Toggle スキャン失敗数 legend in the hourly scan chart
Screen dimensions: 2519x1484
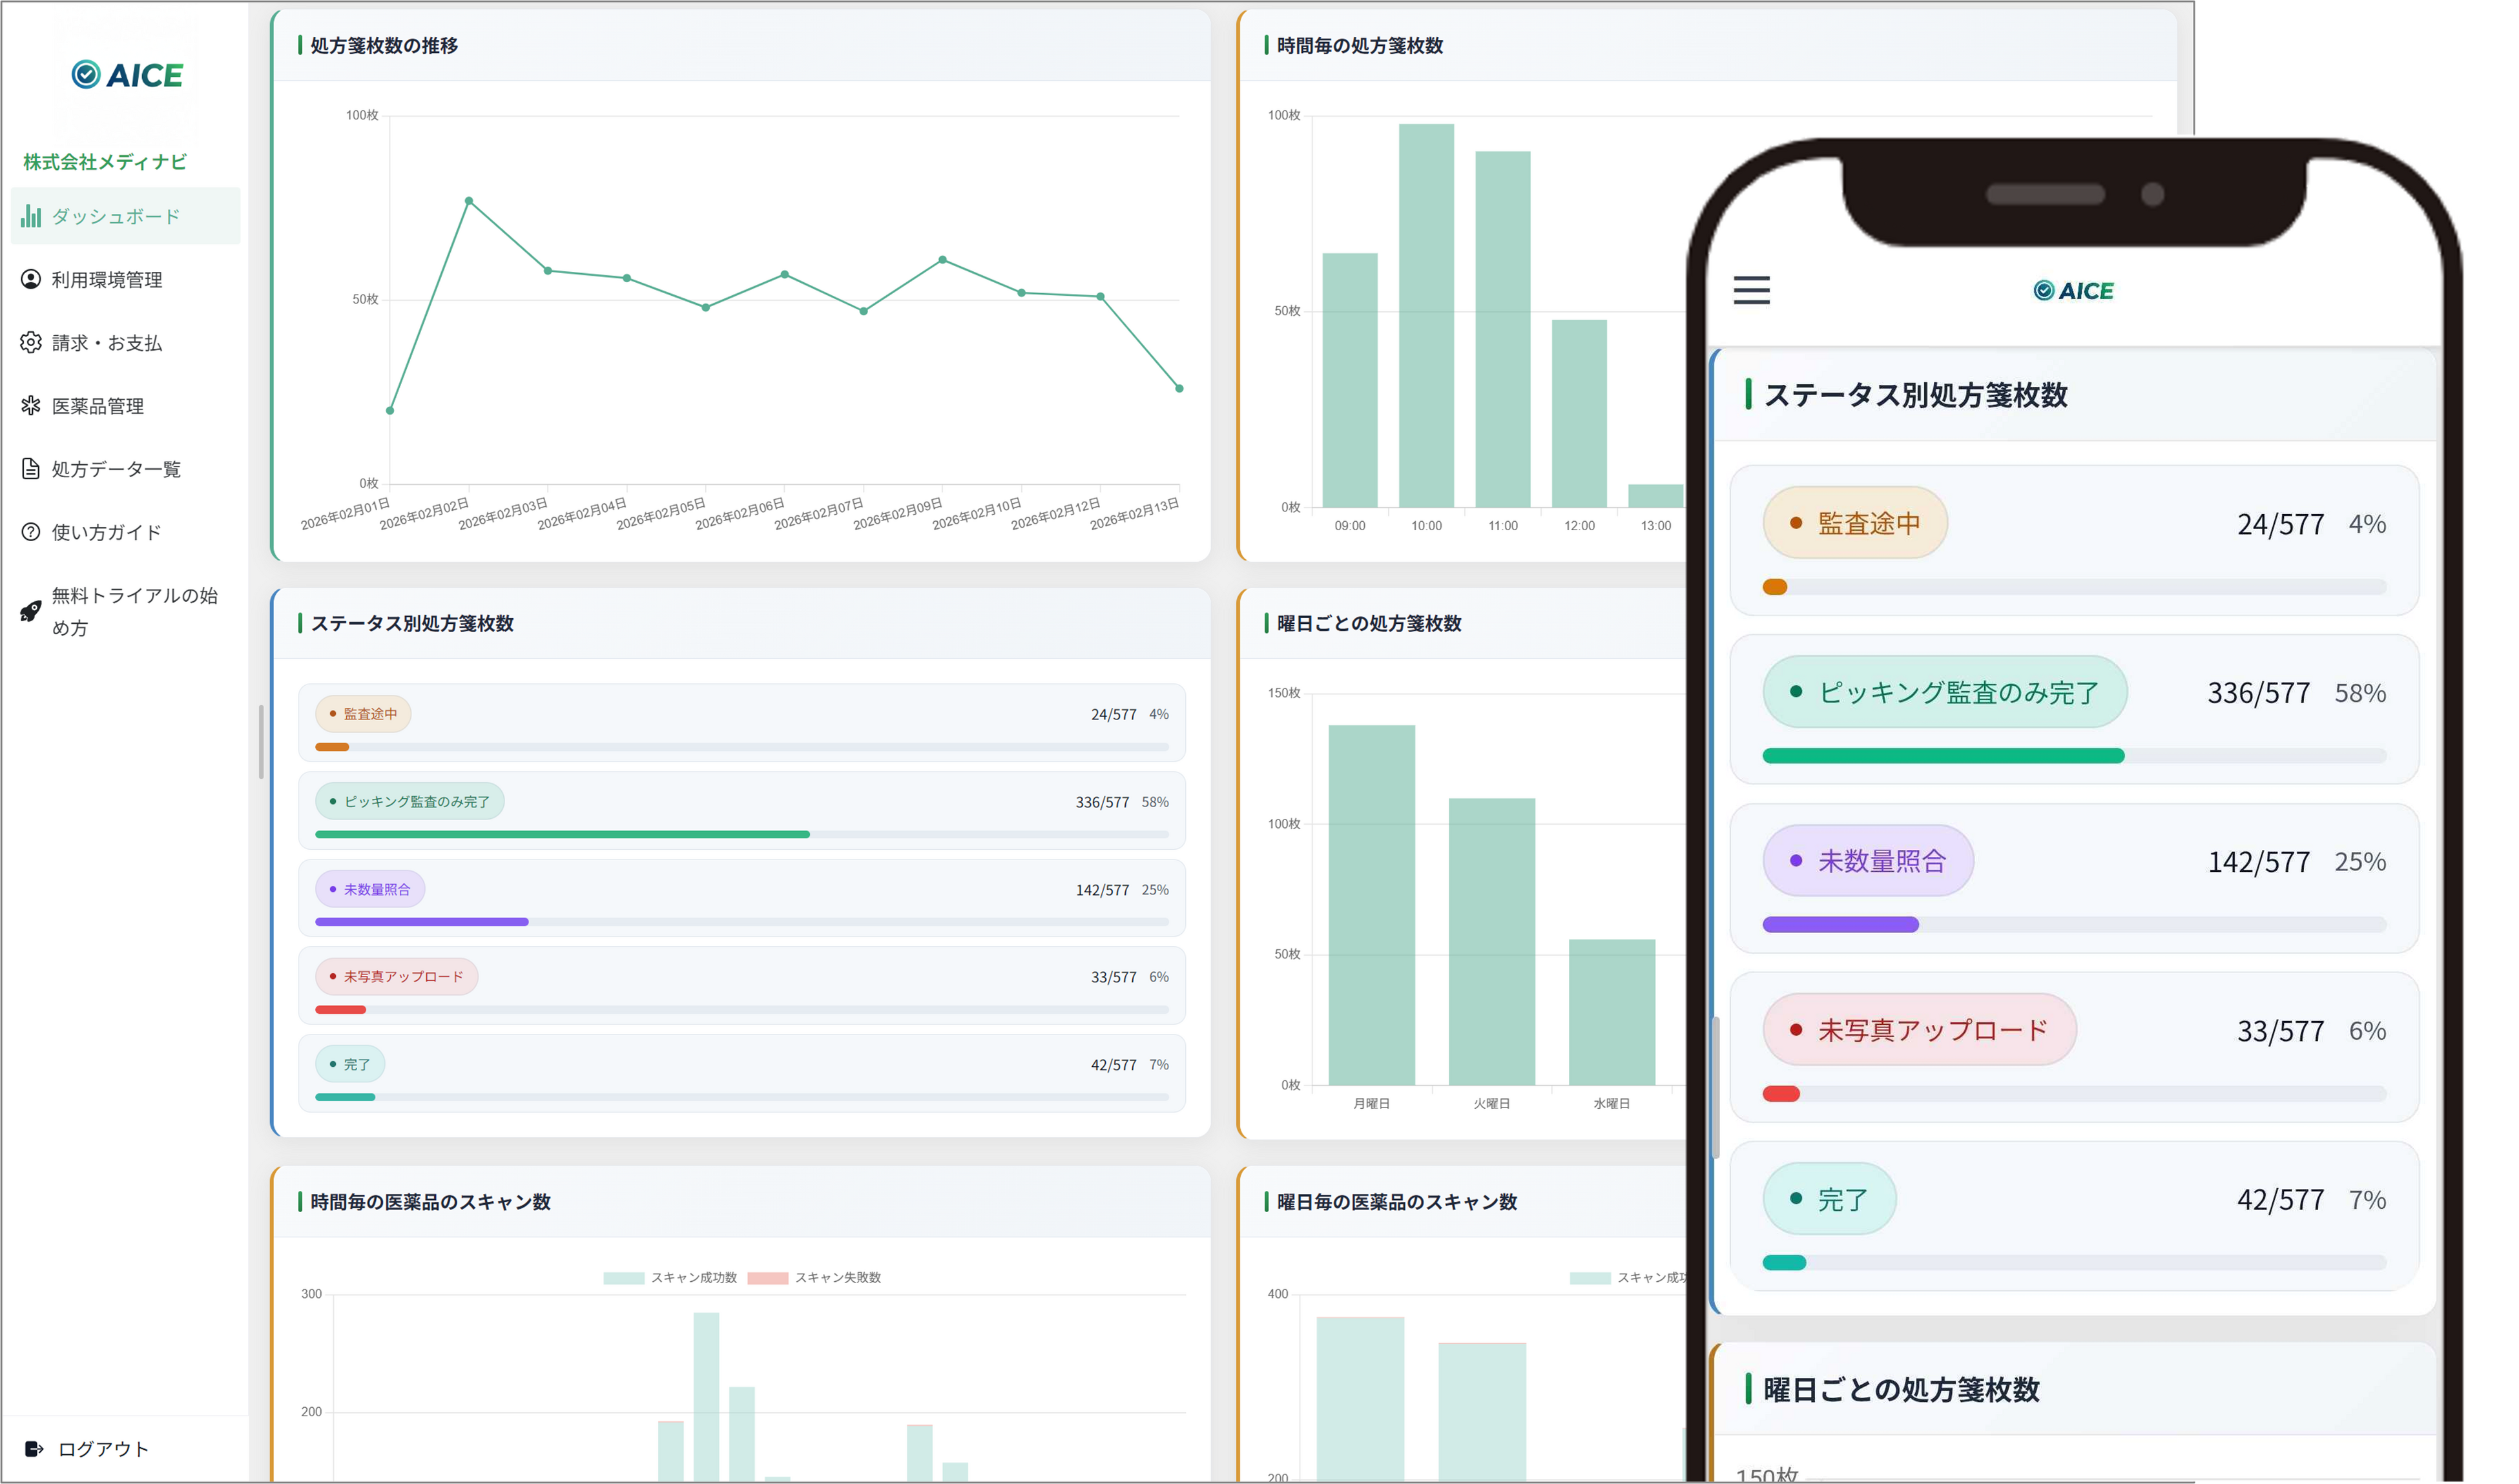pos(814,1277)
